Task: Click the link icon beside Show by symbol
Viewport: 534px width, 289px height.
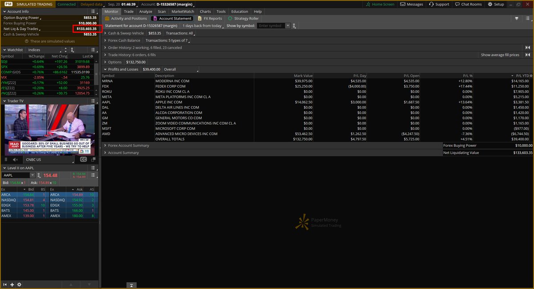Action: point(294,26)
